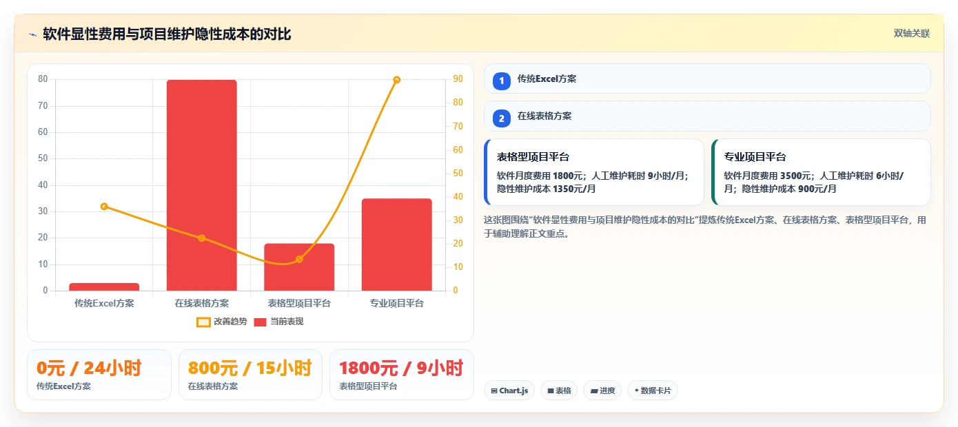
Task: Click the star icon in 数据卡片 chip
Action: (636, 390)
